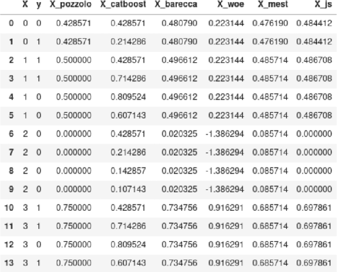The width and height of the screenshot is (337, 272).
Task: Click X_pozzolo value 0.428571 in row 1
Action: 74,42
